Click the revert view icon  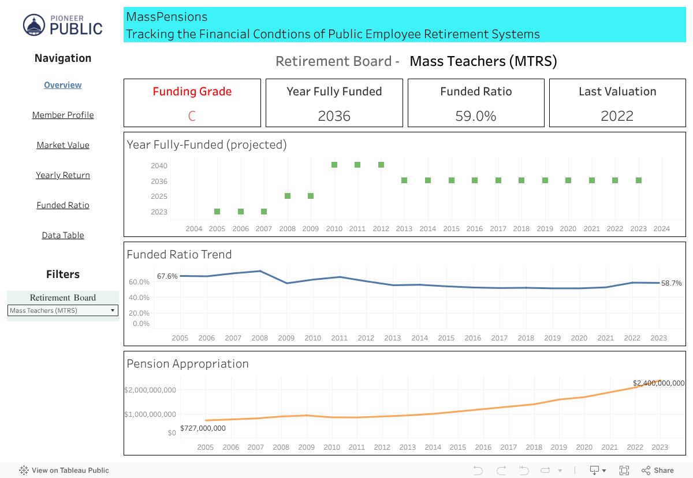coord(524,470)
